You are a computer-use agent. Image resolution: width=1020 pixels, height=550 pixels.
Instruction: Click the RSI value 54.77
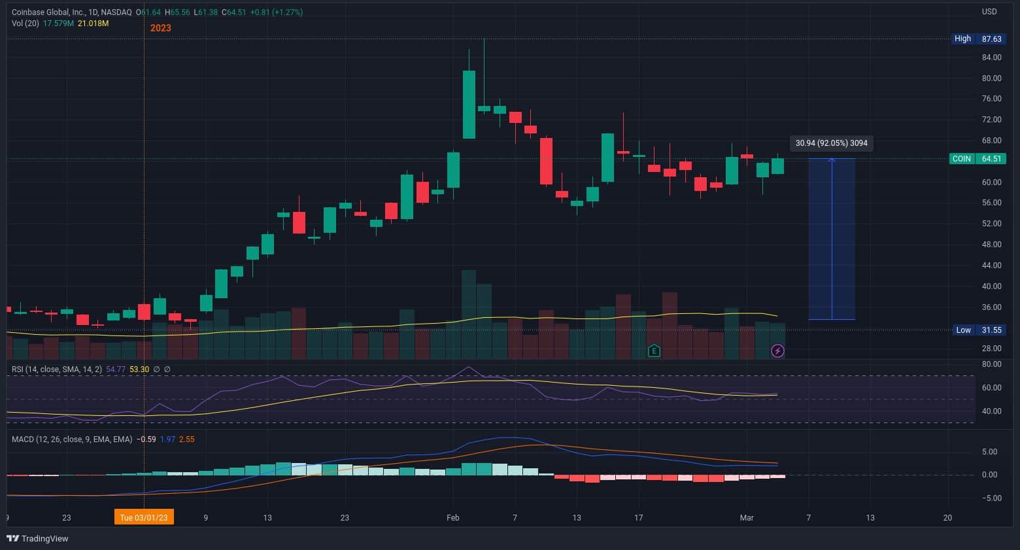tap(116, 370)
